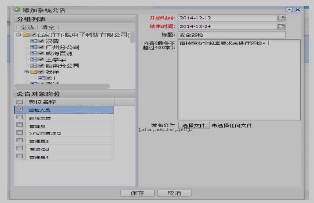
Task: Uncheck the 广州分公司 group checkbox
Action: [x=41, y=47]
